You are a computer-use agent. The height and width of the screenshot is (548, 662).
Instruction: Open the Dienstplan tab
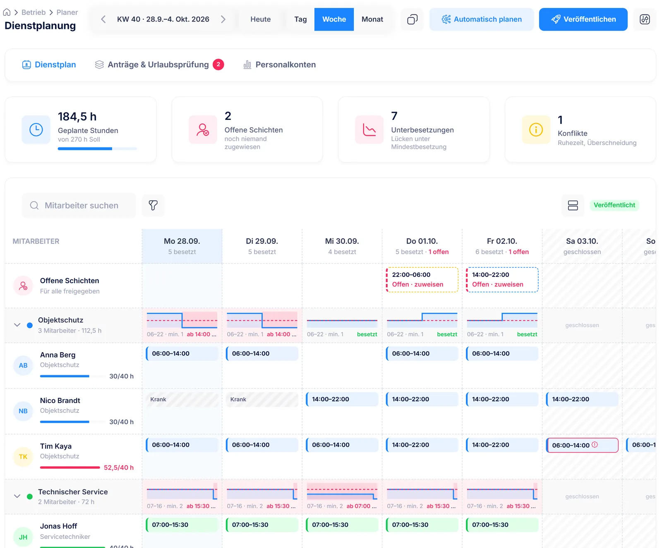tap(49, 64)
